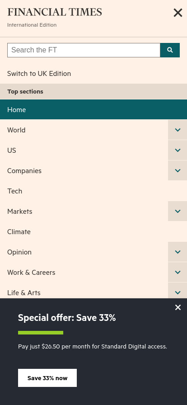This screenshot has width=187, height=405.
Task: Expand the World section chevron
Action: (178, 130)
